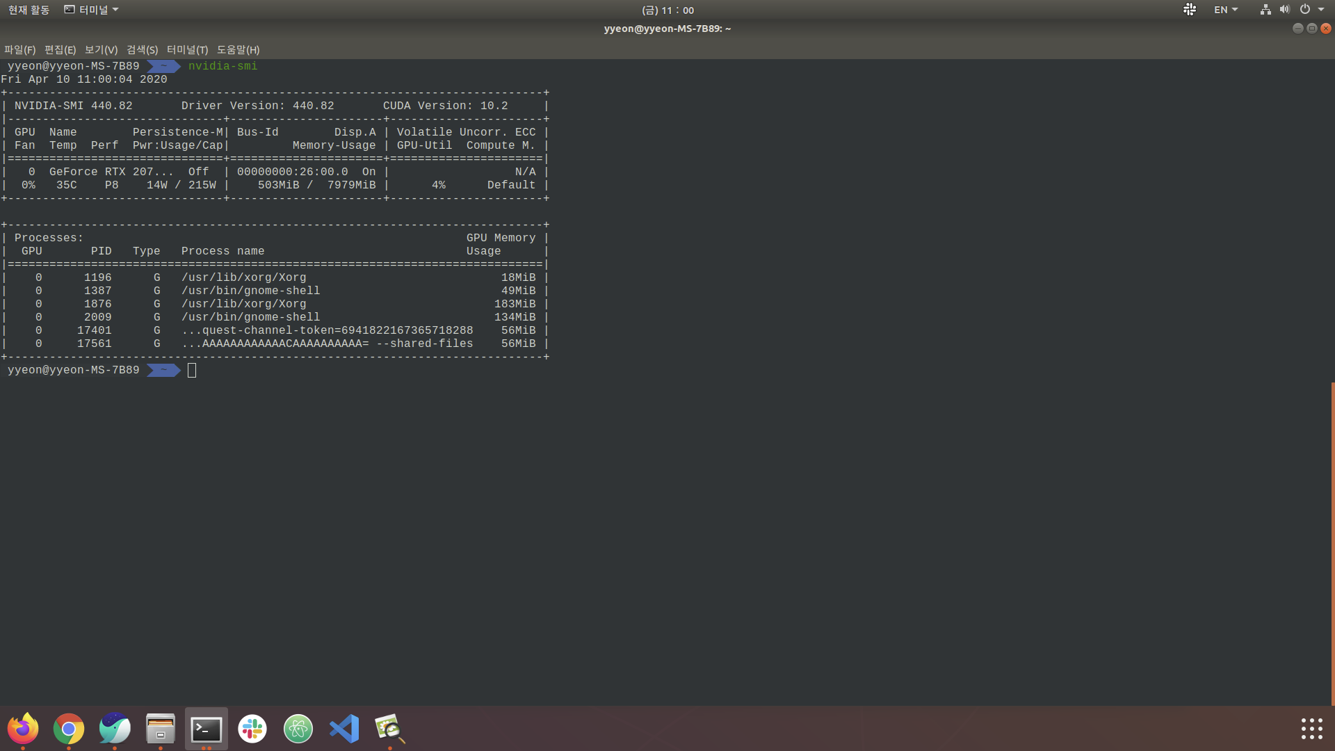
Task: Open the 도움말(H) menu
Action: [x=238, y=50]
